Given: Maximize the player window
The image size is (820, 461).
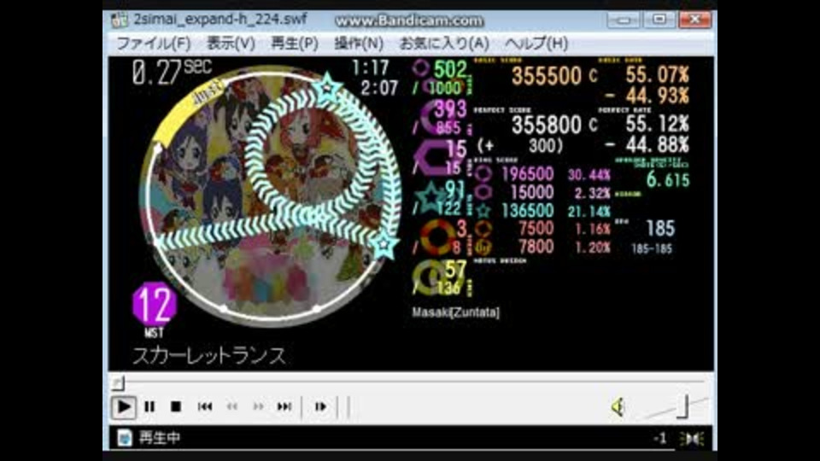Looking at the screenshot, I should [659, 20].
